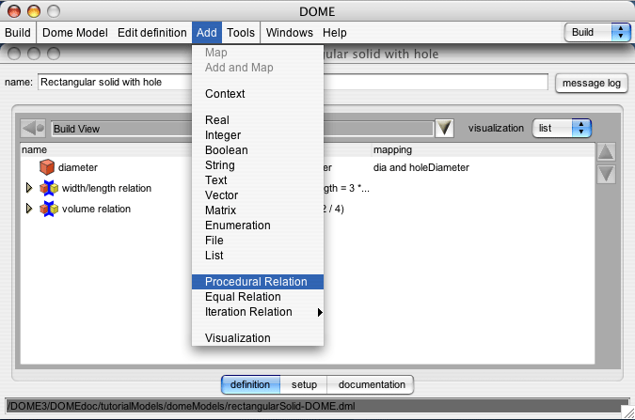
Task: Click the volume relation icon
Action: [49, 209]
